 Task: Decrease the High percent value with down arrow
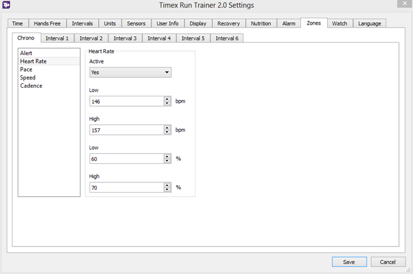point(167,190)
